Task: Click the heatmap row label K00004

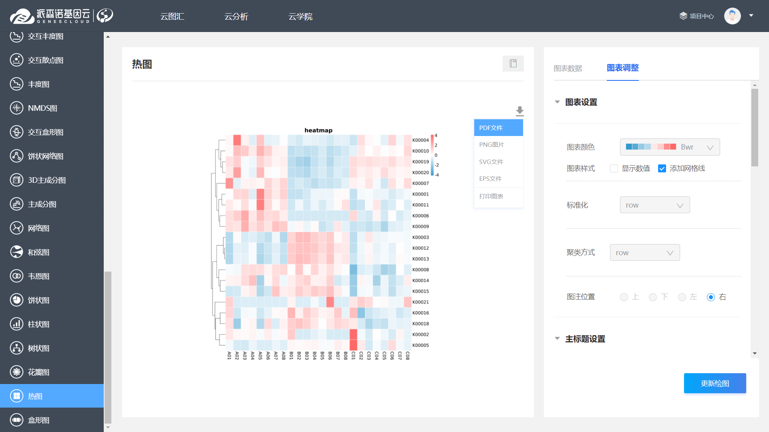Action: click(421, 140)
